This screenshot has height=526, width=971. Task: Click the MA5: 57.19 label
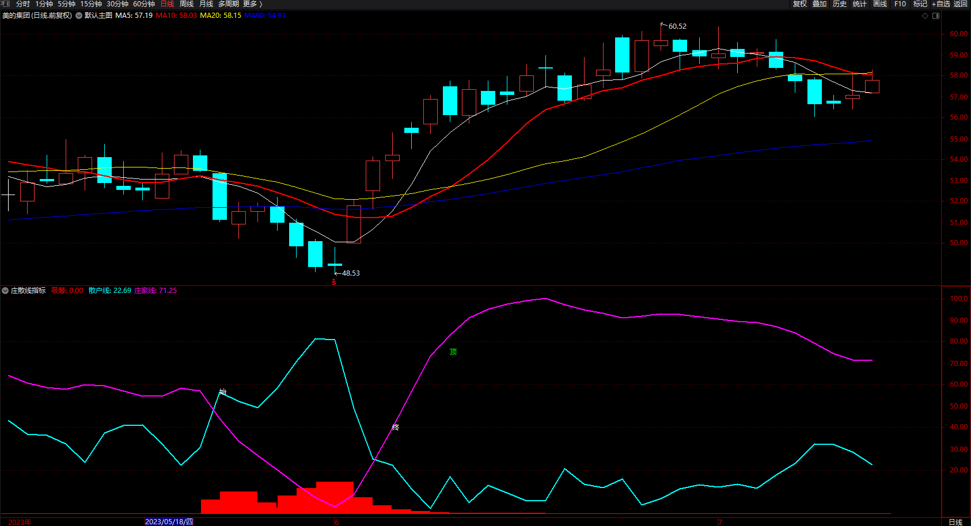tap(134, 16)
